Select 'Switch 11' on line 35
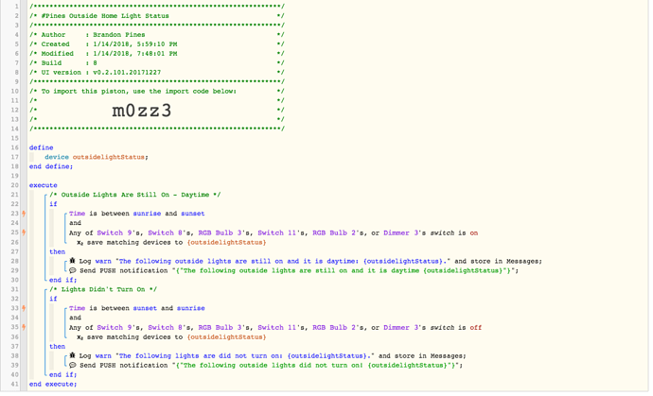The height and width of the screenshot is (396, 653). click(x=277, y=328)
